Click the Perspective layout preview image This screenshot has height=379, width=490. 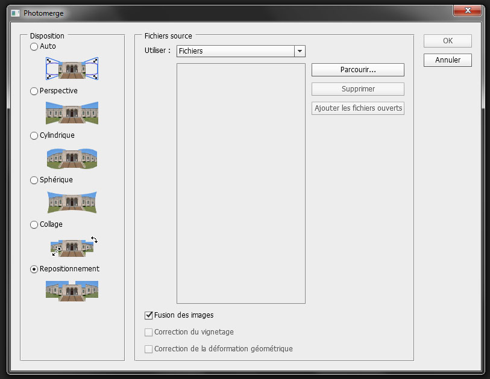click(72, 112)
